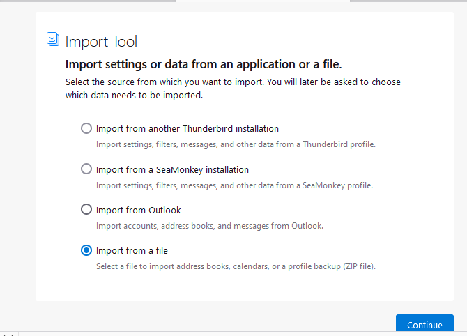Click the SeaMonkey profile description text
This screenshot has width=467, height=336.
(234, 185)
